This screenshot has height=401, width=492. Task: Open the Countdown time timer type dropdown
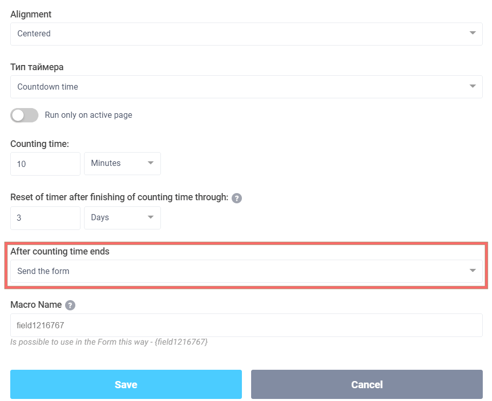246,86
